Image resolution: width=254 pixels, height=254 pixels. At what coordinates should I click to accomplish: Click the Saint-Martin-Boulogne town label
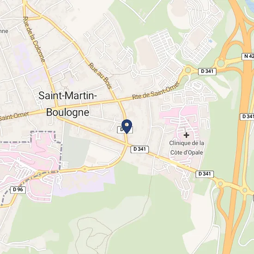(x=68, y=104)
